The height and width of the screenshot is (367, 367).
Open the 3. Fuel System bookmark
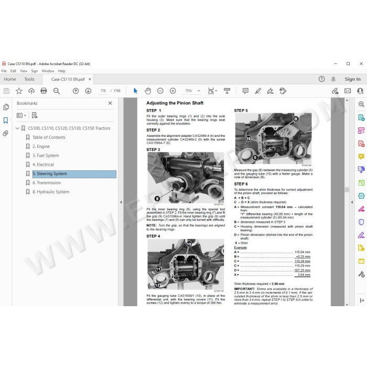click(46, 156)
